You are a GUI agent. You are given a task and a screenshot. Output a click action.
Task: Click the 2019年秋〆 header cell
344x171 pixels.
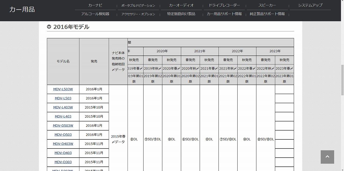pyautogui.click(x=153, y=69)
